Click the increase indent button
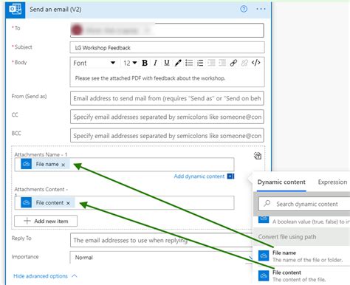This screenshot has width=350, height=285. [222, 63]
